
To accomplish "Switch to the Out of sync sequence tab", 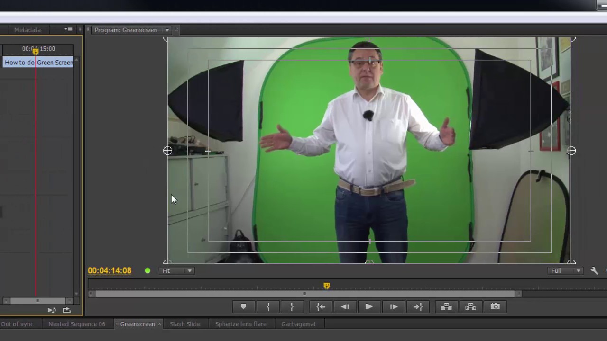I will [x=17, y=324].
